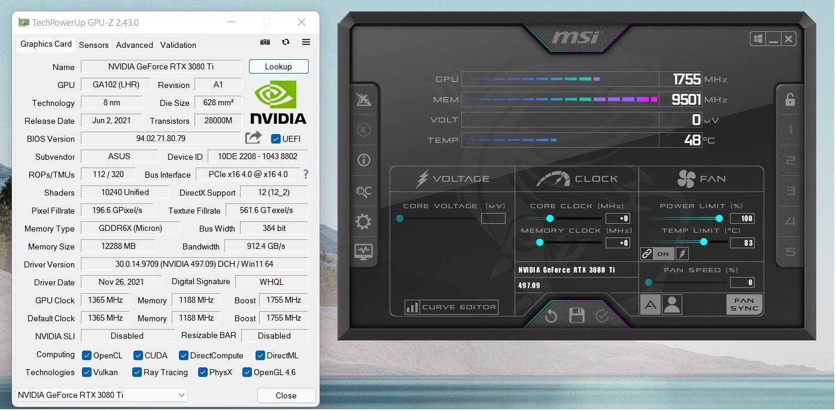Toggle the OpenGL 4.6 checkbox
The image size is (836, 411).
tap(247, 372)
